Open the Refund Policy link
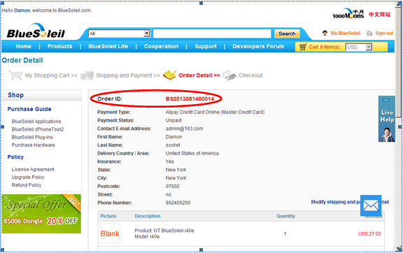 [x=27, y=185]
